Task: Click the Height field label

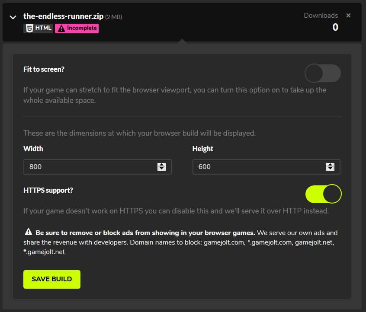Action: (x=203, y=149)
